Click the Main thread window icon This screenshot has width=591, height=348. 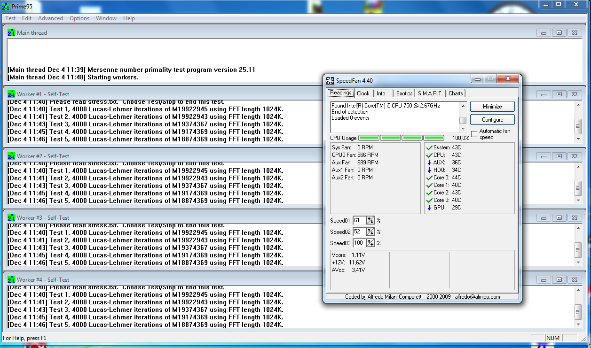[11, 32]
